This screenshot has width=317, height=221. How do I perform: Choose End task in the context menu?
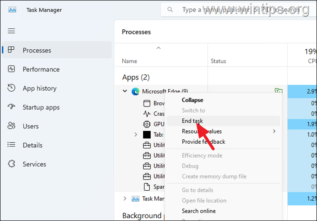coord(224,121)
